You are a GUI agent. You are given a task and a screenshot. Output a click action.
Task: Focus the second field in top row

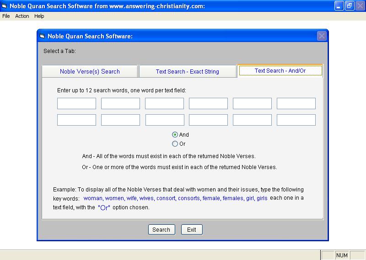pyautogui.click(x=120, y=104)
